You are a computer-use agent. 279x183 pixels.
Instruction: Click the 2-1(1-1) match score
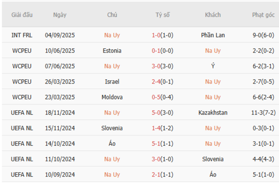click(163, 174)
